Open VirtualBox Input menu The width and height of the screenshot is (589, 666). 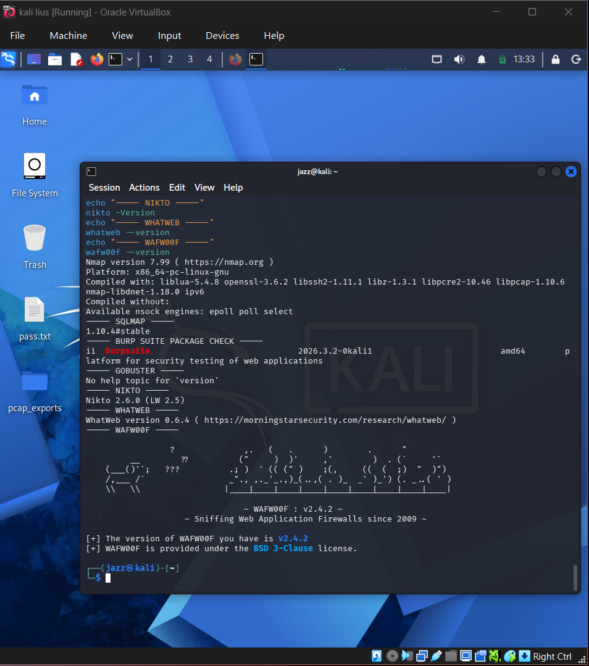tap(170, 36)
